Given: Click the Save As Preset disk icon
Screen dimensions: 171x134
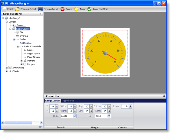Looking at the screenshot, I should (x=41, y=9).
